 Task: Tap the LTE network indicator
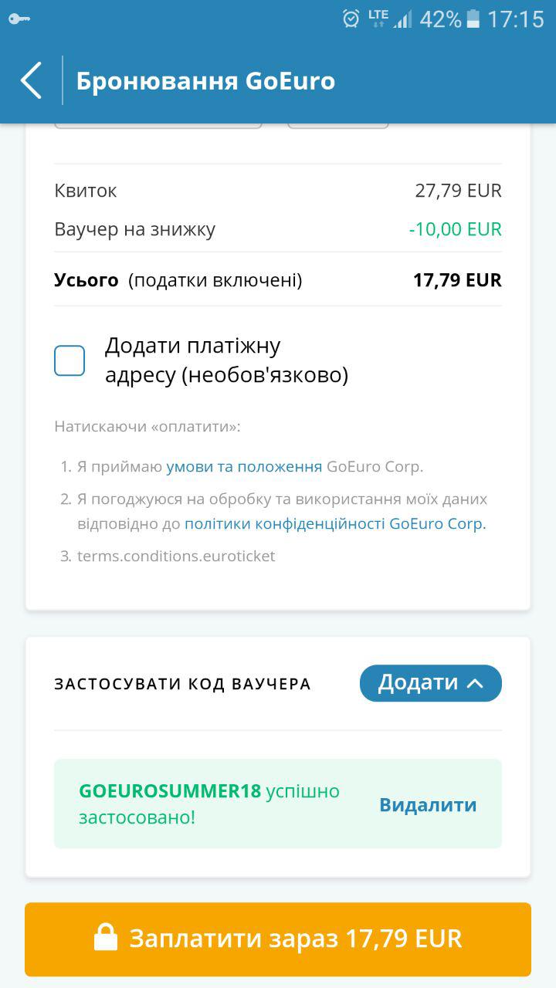pyautogui.click(x=378, y=18)
